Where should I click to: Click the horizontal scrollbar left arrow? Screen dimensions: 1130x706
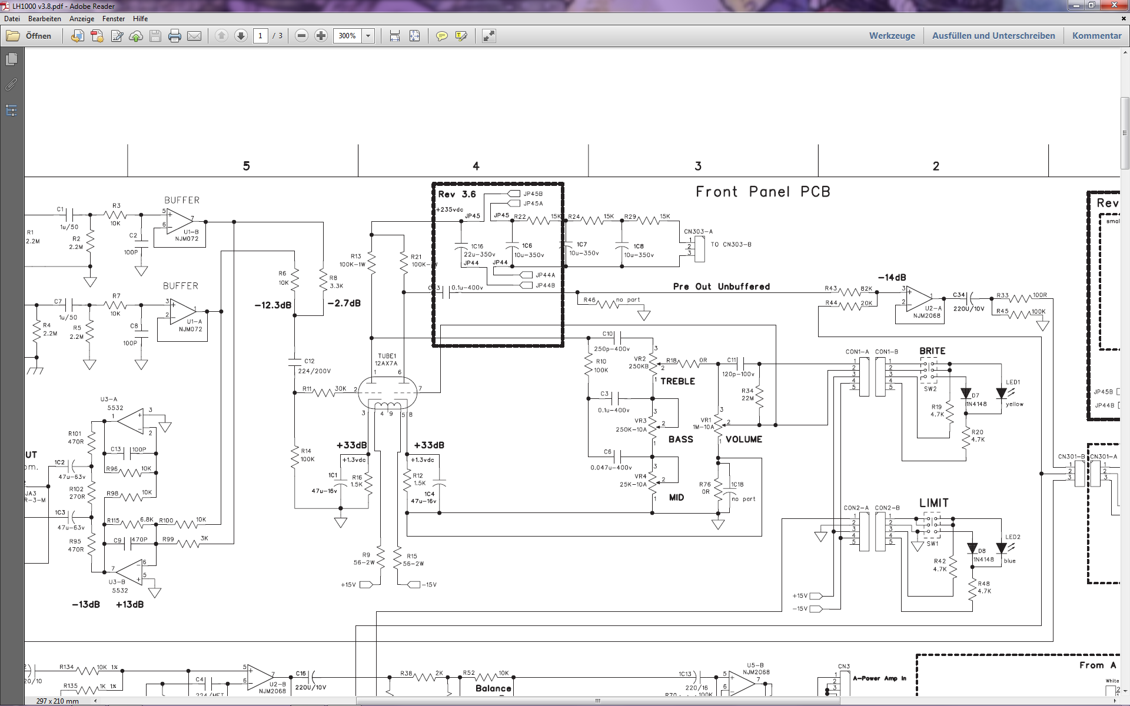coord(95,701)
